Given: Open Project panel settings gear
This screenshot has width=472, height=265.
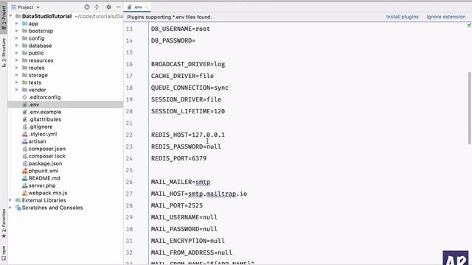Looking at the screenshot, I should [108, 7].
